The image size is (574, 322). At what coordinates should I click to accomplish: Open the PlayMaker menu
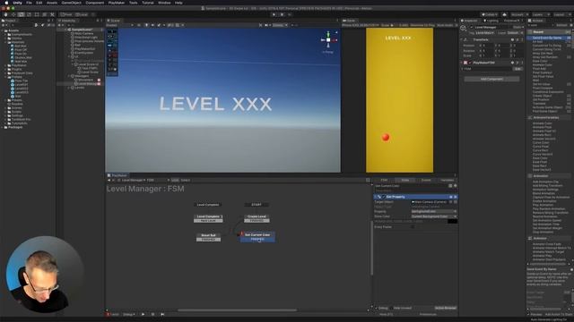tap(117, 3)
